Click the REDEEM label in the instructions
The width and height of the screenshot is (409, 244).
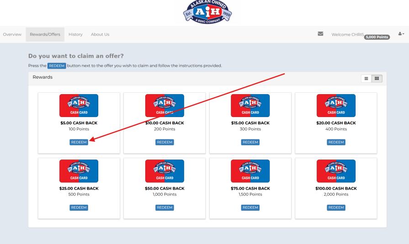pyautogui.click(x=57, y=66)
